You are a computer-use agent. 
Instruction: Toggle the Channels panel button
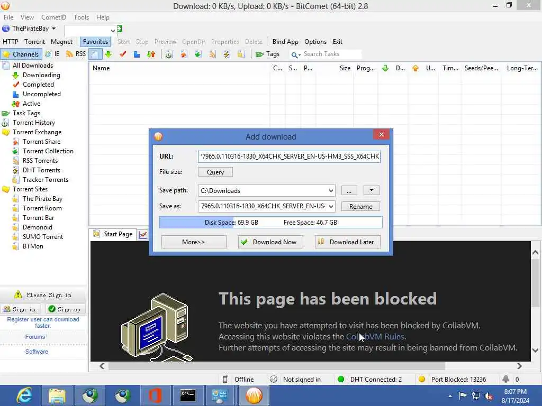click(21, 54)
